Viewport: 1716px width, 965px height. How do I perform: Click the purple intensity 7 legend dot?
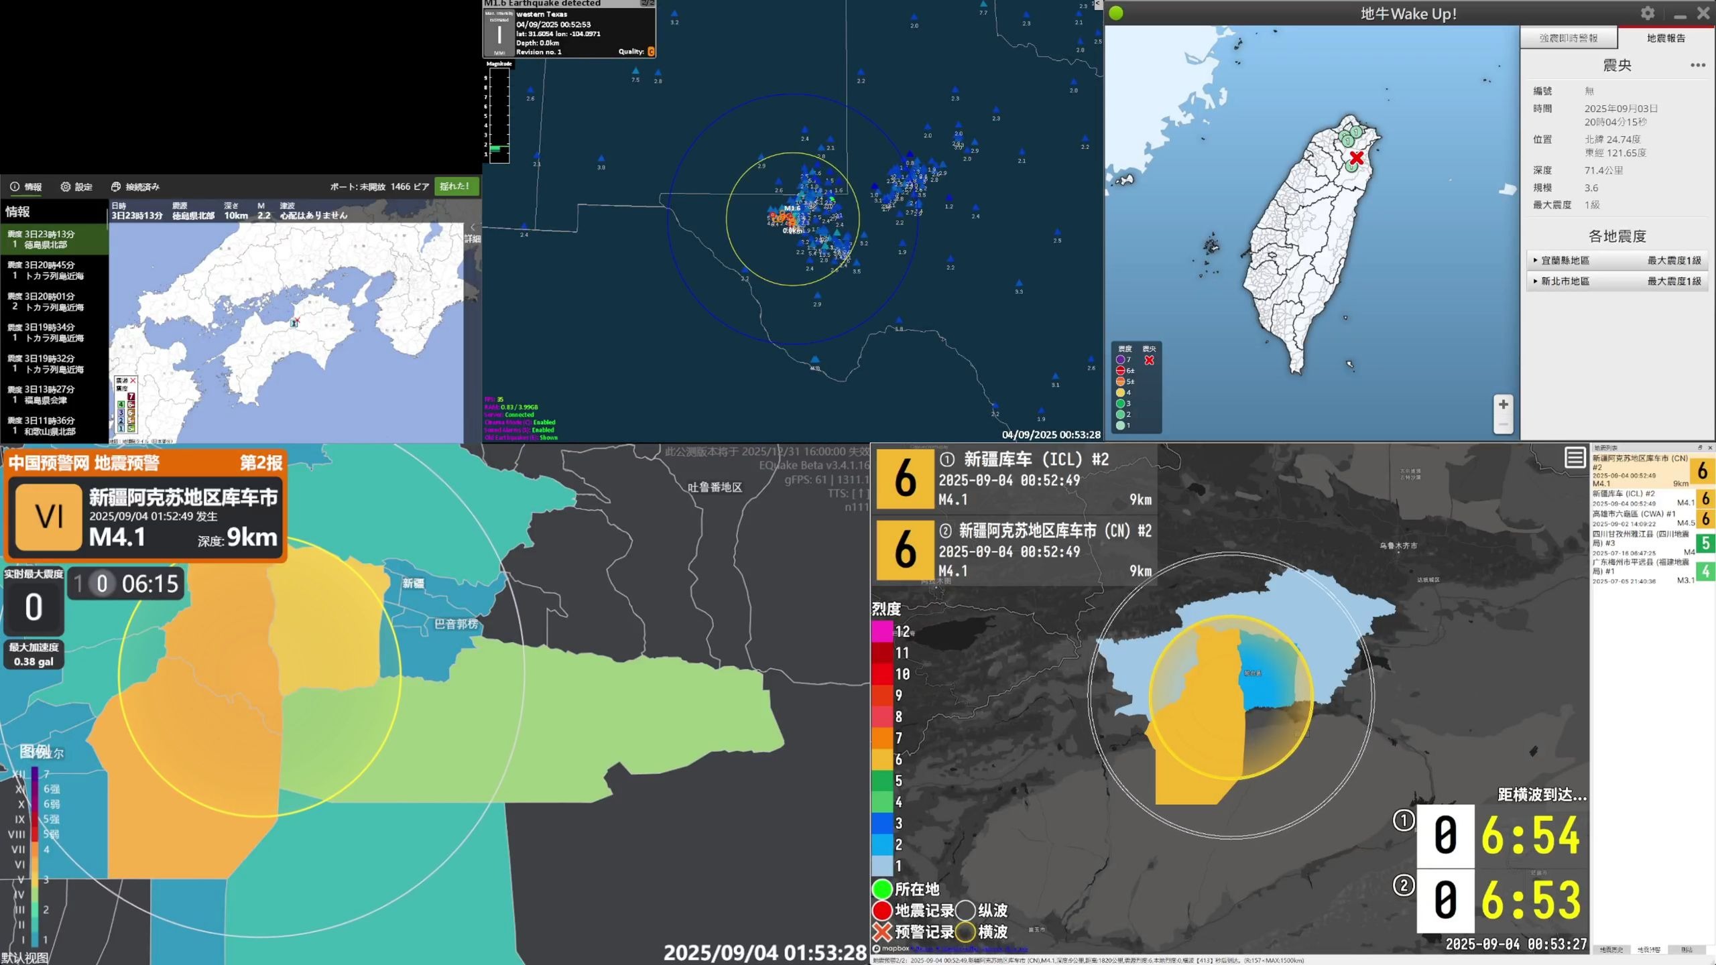click(x=1120, y=360)
